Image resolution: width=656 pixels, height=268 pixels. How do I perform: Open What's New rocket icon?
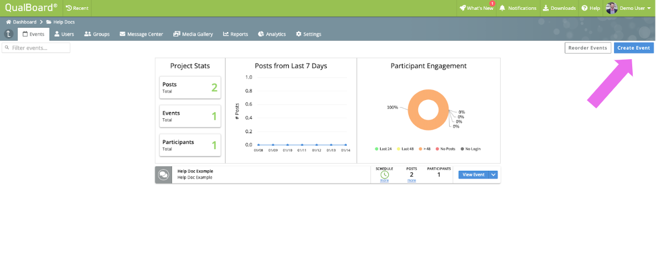point(462,8)
